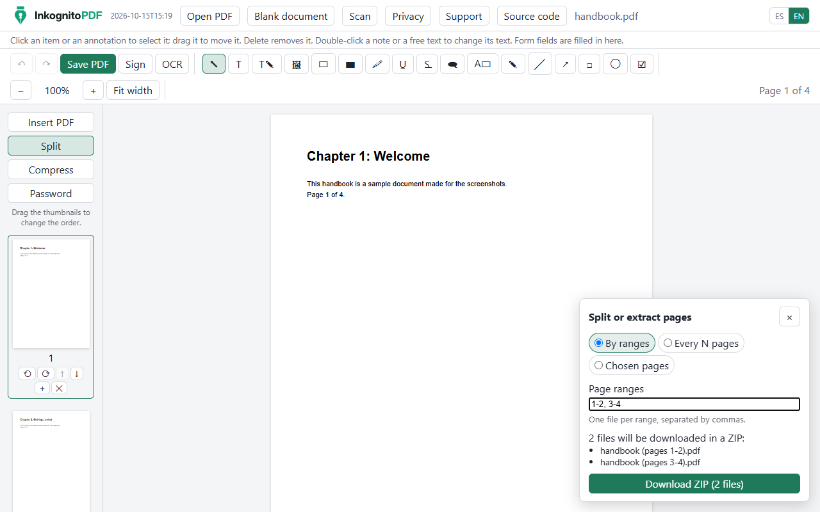
Task: Zoom out with the minus button
Action: click(20, 90)
